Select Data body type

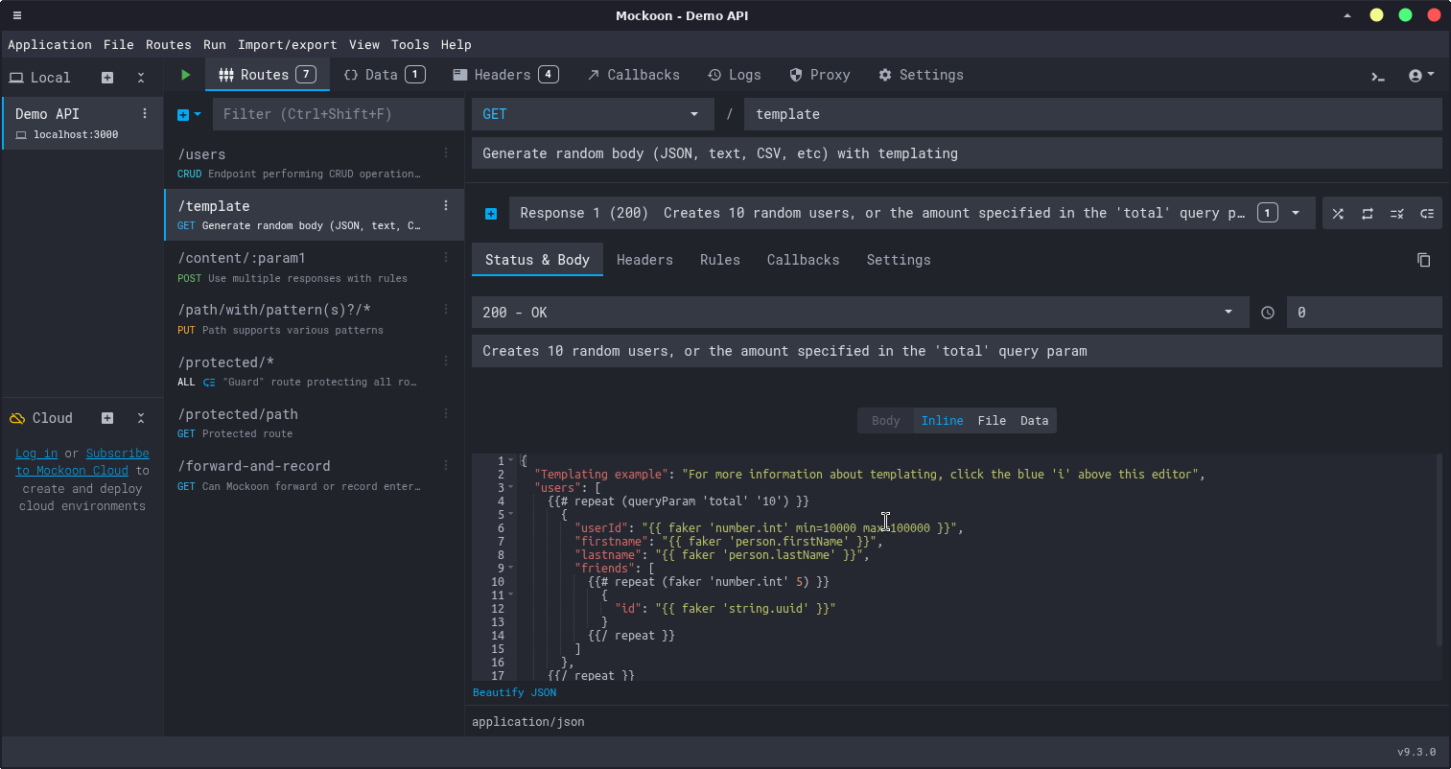tap(1034, 421)
